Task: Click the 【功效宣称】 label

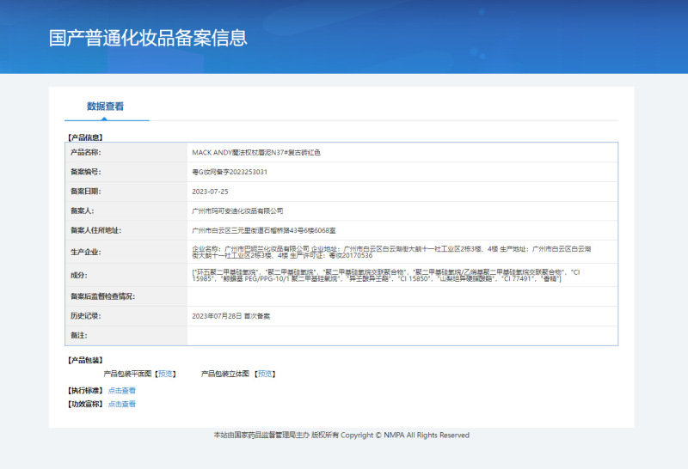Action: pos(85,404)
